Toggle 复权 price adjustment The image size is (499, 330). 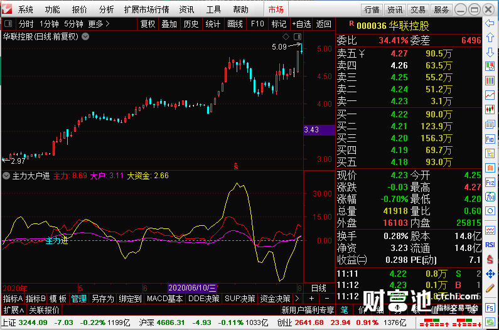[148, 24]
